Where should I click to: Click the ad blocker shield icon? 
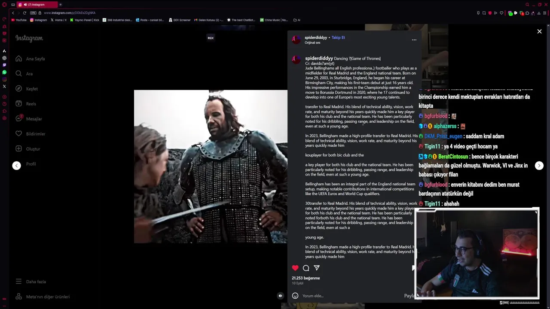pyautogui.click(x=490, y=13)
